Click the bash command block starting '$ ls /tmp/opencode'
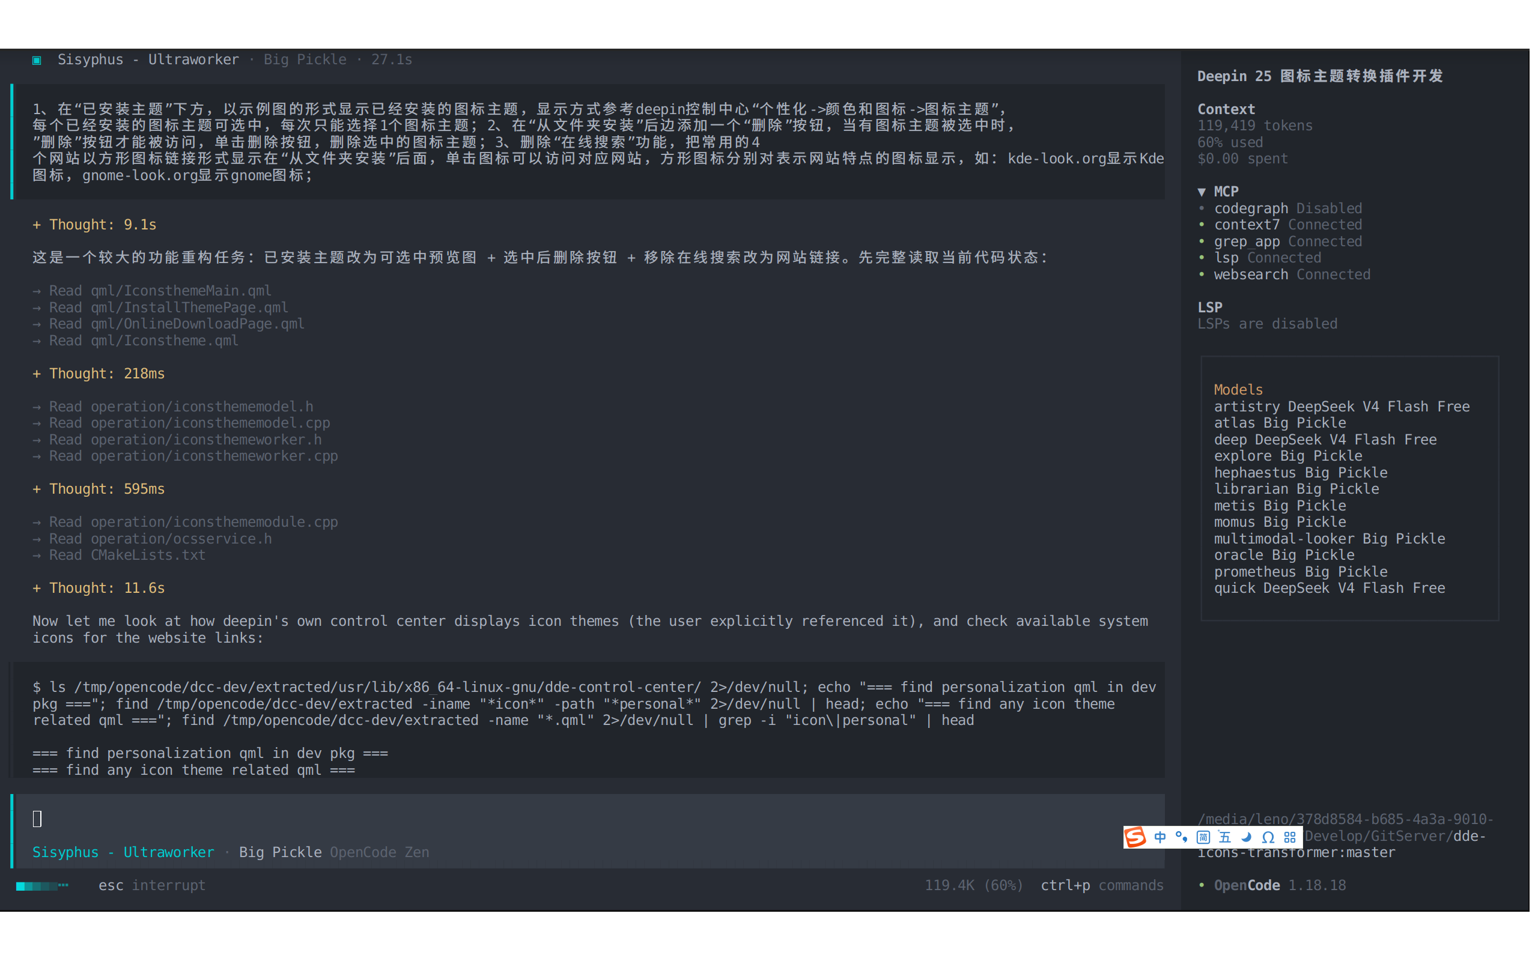This screenshot has width=1538, height=961. (x=589, y=720)
